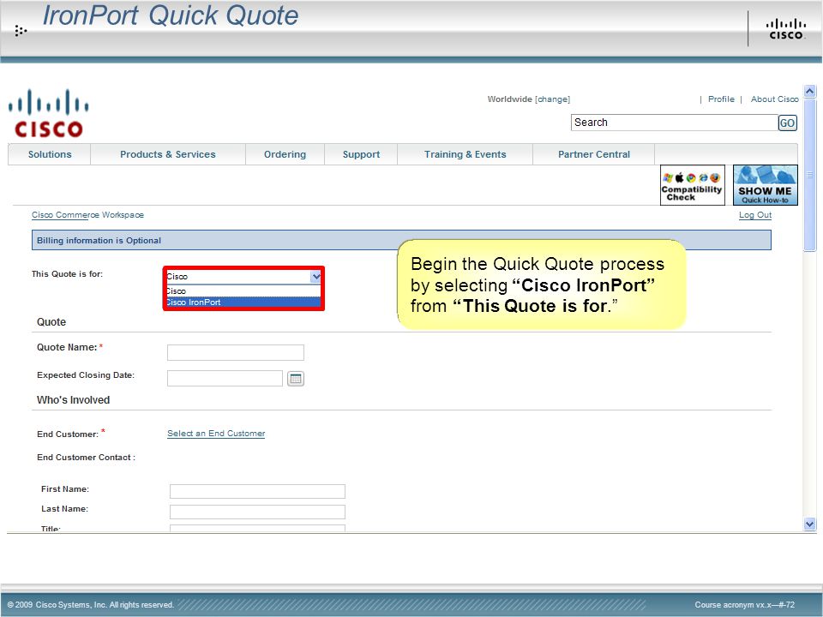The image size is (823, 617).
Task: Open the Ordering menu
Action: click(x=285, y=154)
